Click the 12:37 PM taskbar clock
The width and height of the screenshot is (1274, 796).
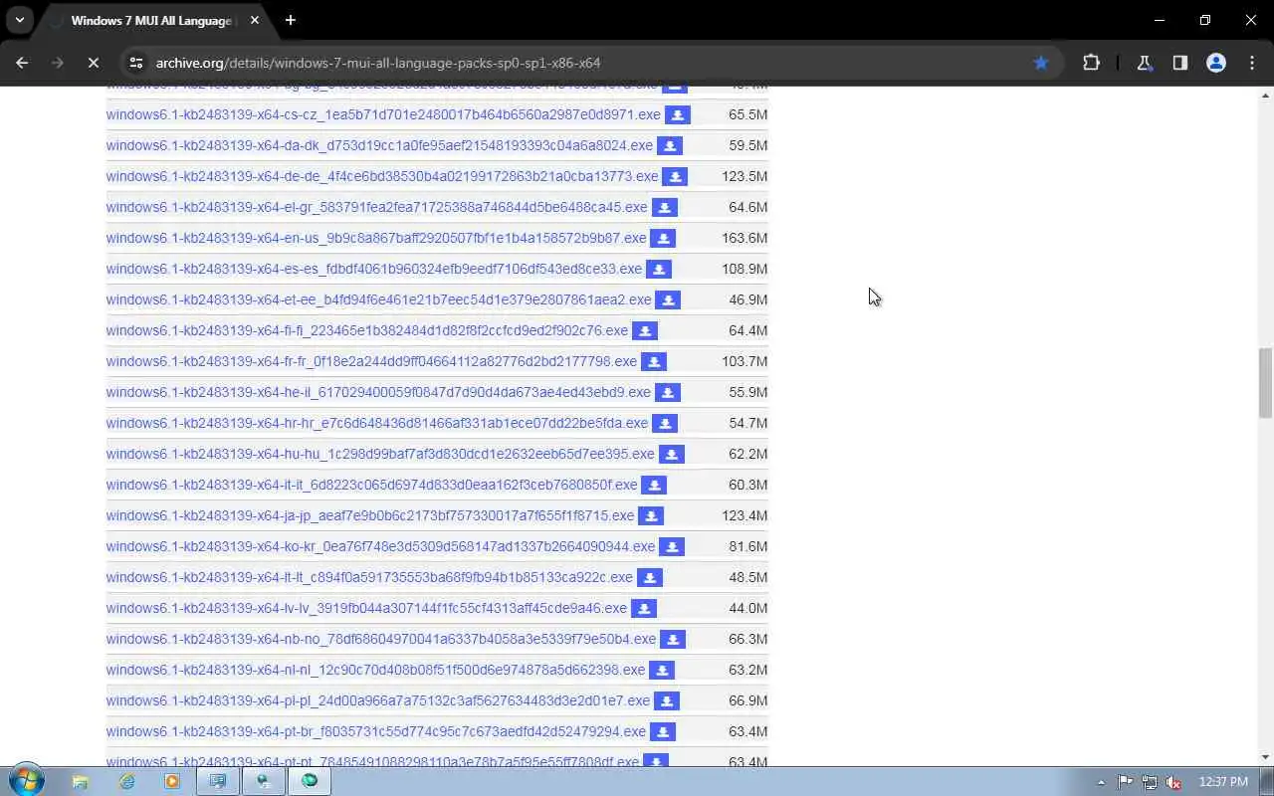pos(1223,782)
